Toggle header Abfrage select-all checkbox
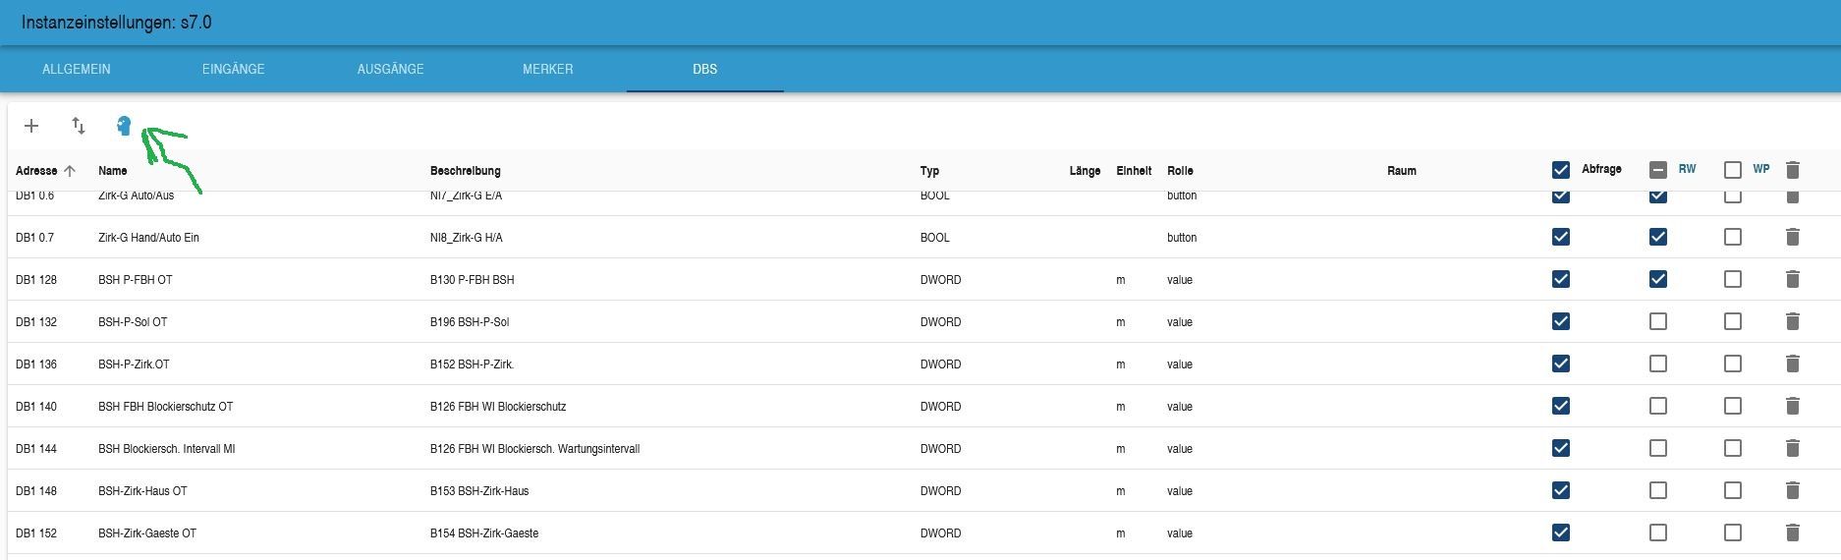The height and width of the screenshot is (560, 1841). click(1561, 170)
